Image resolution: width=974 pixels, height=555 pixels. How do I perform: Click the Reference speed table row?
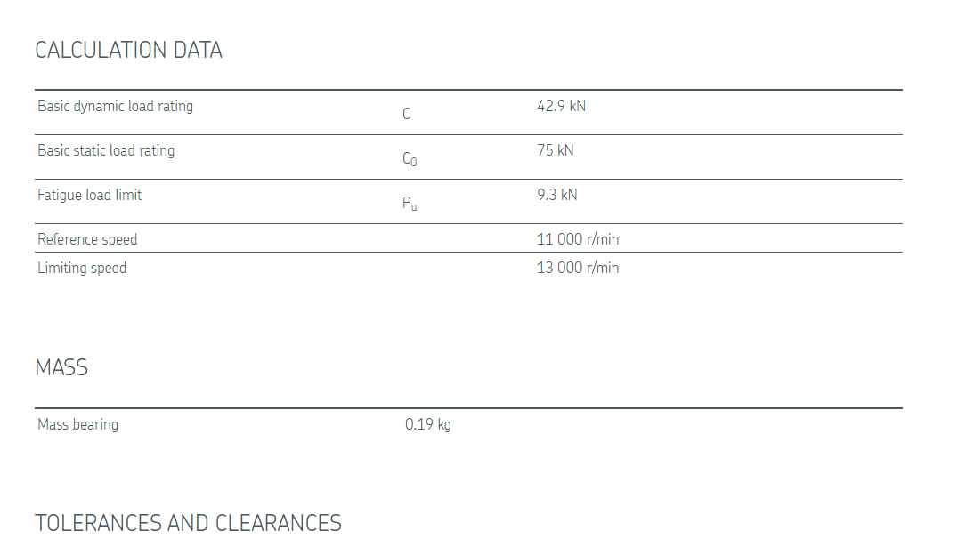pyautogui.click(x=468, y=238)
